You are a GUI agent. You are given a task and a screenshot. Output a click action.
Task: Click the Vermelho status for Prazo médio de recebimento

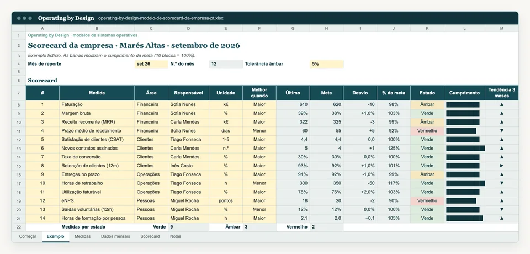[427, 130]
